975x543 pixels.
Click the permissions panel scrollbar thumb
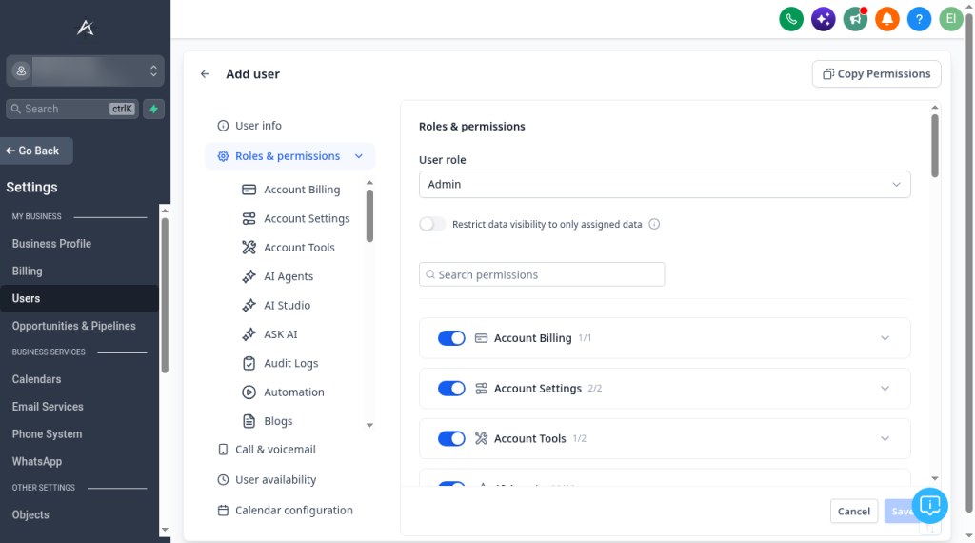point(935,146)
